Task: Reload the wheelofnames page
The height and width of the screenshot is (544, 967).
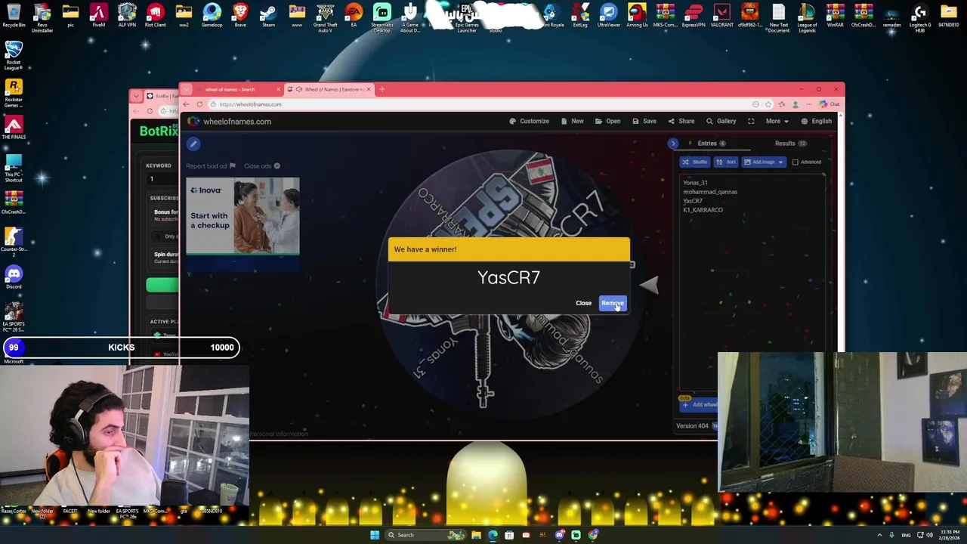Action: pos(199,104)
